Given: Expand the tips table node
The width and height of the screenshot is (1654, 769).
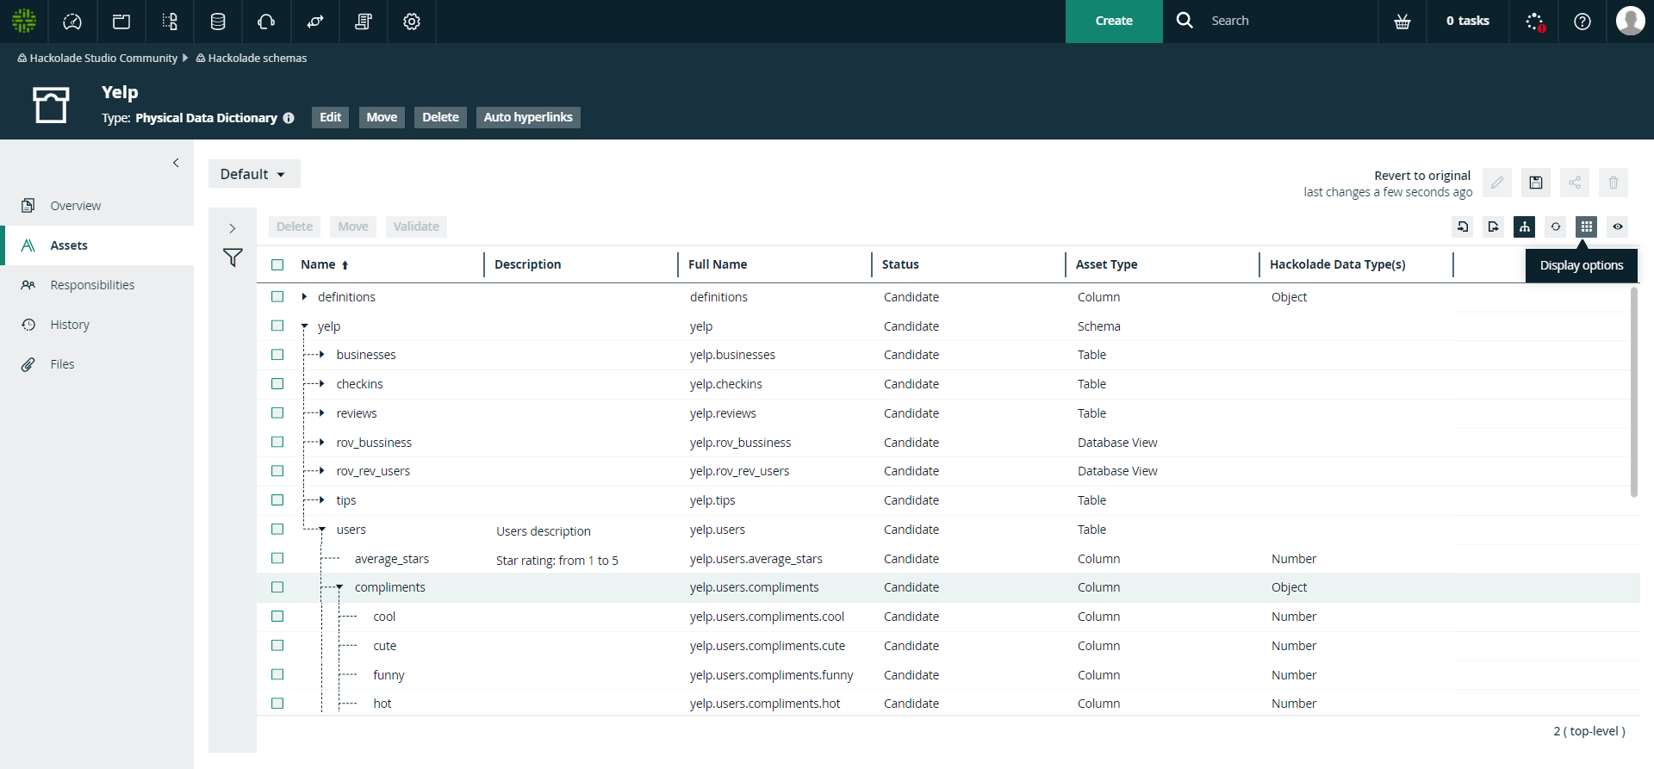Looking at the screenshot, I should coord(322,500).
